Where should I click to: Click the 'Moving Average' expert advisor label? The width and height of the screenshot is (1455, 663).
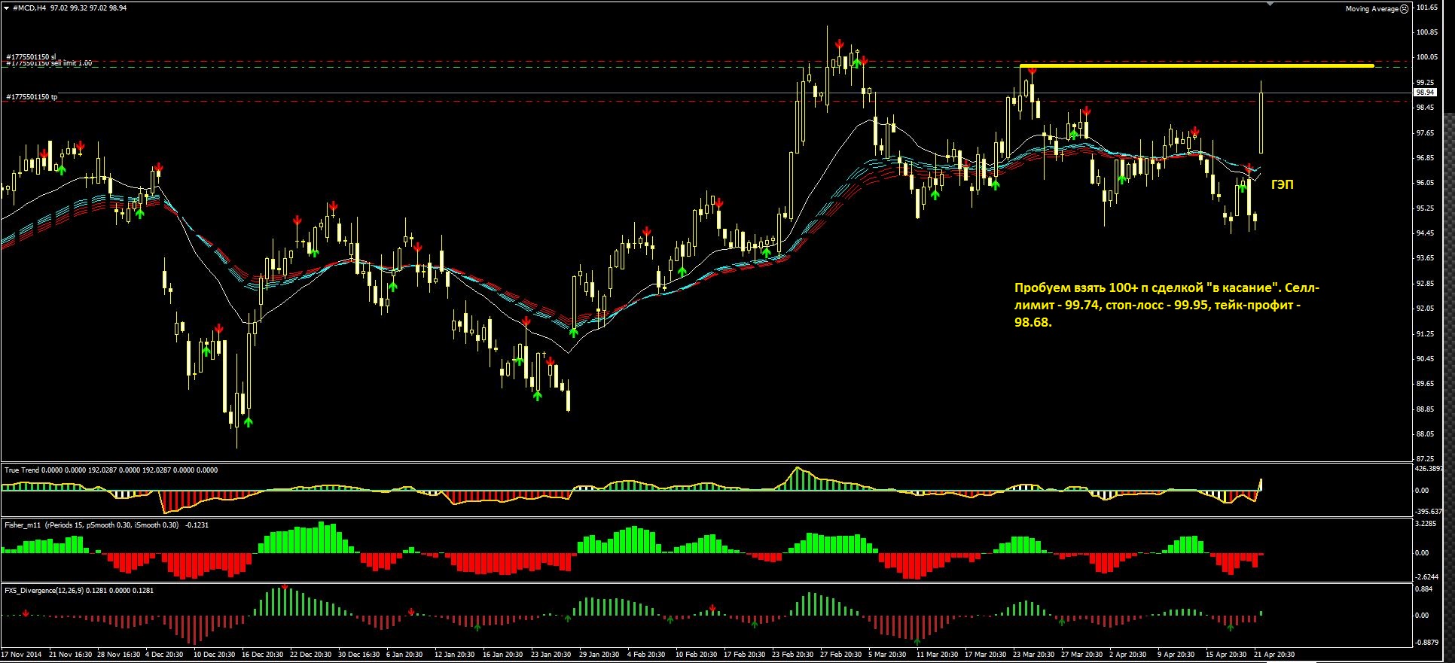[1372, 9]
